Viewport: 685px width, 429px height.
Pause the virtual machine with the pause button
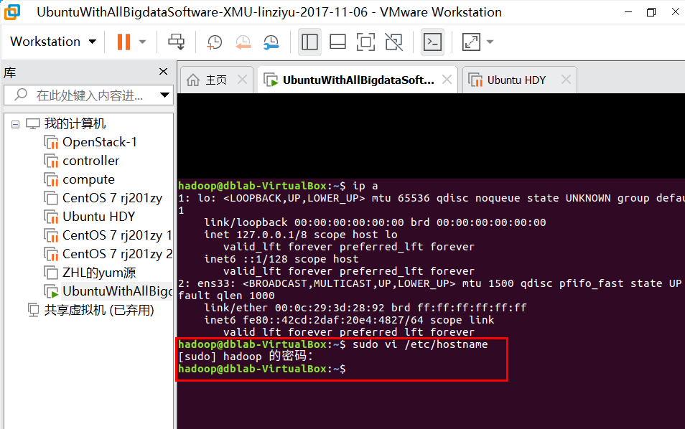click(x=124, y=42)
